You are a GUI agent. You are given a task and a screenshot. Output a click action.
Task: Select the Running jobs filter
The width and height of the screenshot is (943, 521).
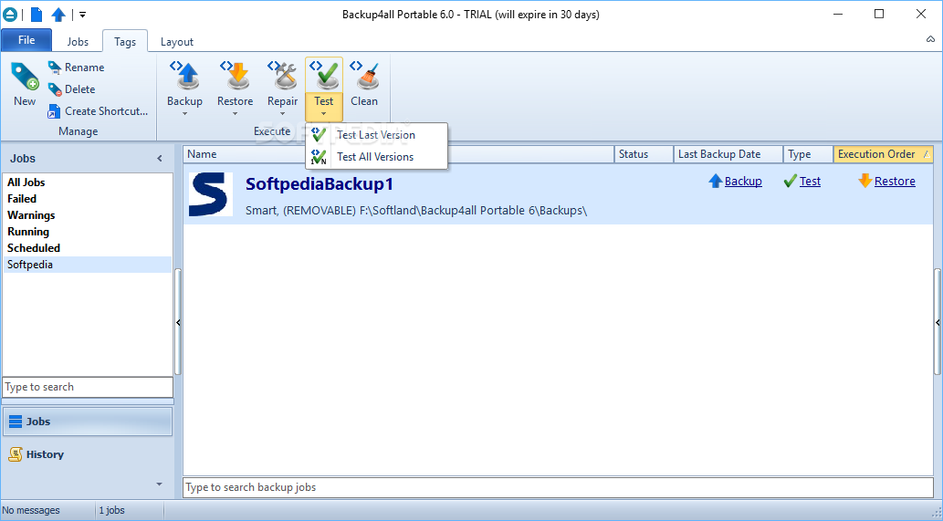pyautogui.click(x=88, y=232)
